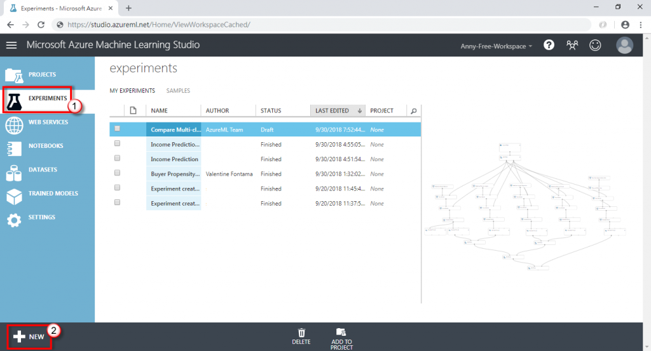Open the hamburger navigation menu
651x351 pixels.
point(11,45)
